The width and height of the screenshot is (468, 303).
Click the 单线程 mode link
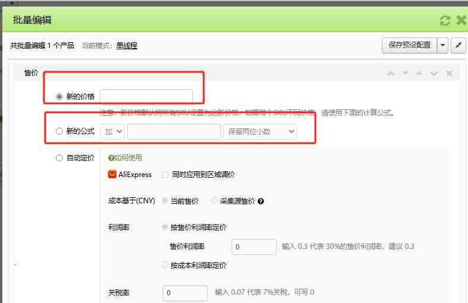click(127, 46)
